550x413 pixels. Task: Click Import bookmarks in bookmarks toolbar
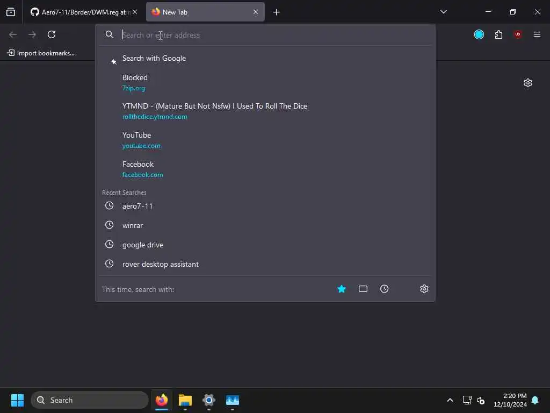pos(41,53)
